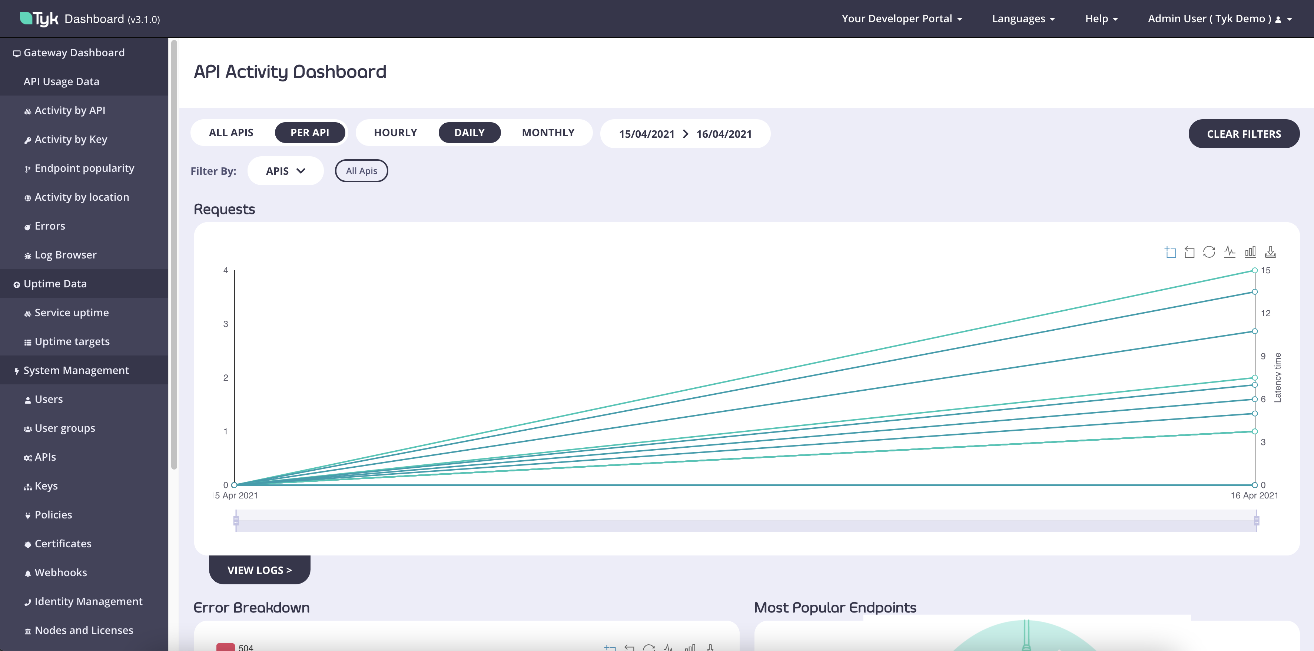Viewport: 1314px width, 651px height.
Task: Go to Activity by Key page
Action: (70, 139)
